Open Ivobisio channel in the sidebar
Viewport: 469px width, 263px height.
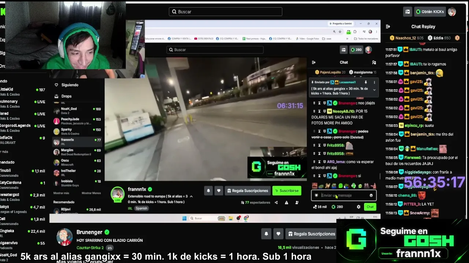point(77,183)
